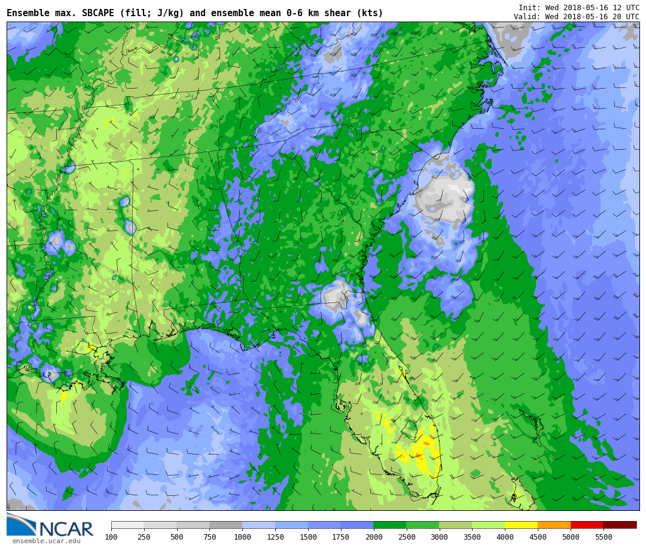Select the light blue 1000–1250 legend swatch
This screenshot has width=646, height=548.
coord(258,525)
